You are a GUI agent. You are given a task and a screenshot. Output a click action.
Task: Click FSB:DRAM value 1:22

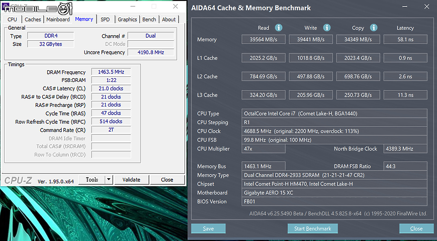coord(111,80)
